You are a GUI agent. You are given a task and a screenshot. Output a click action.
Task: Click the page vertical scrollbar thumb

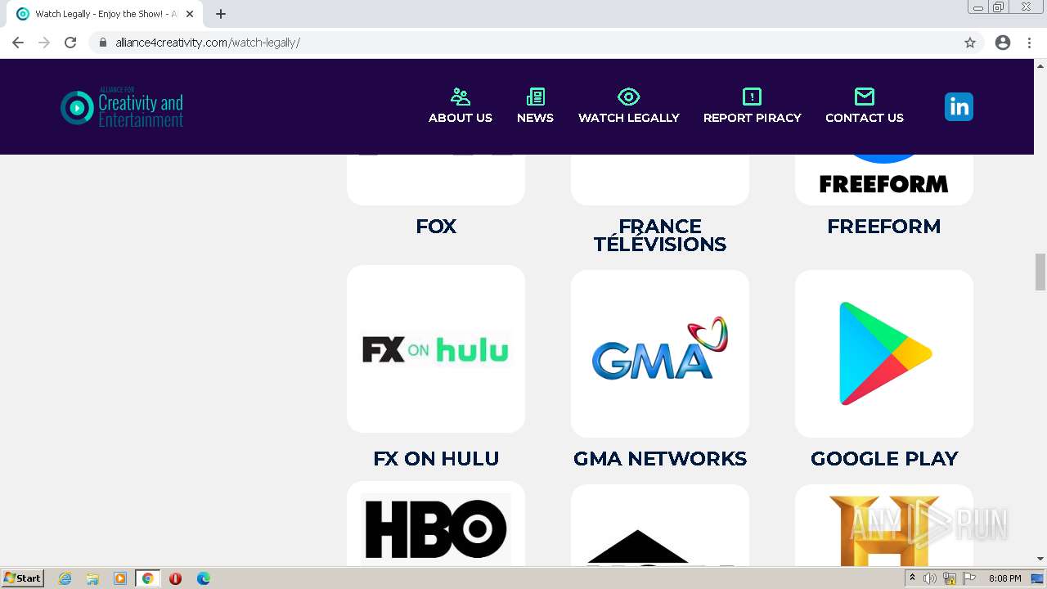1040,272
